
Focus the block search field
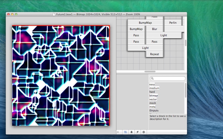coord(168,78)
